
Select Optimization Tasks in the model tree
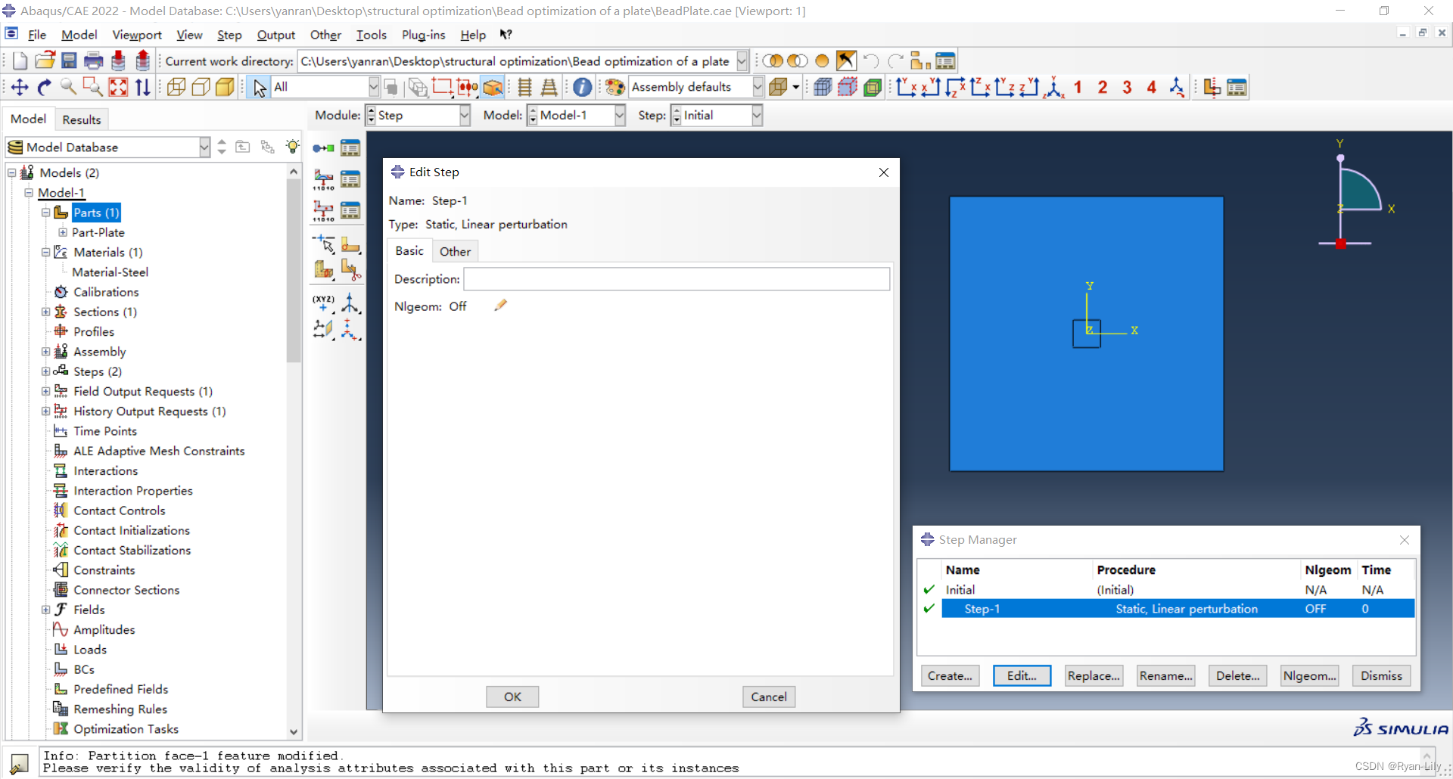(x=126, y=729)
